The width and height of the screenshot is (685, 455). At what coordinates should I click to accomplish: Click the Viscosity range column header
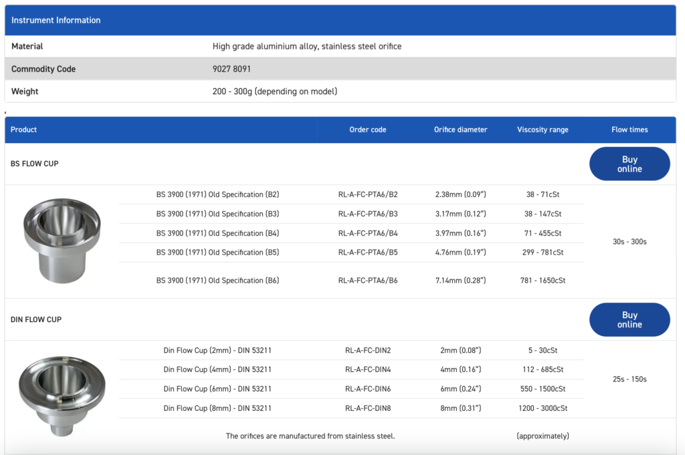coord(543,130)
